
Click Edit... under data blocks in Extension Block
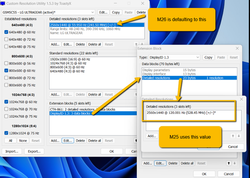coord(160,163)
